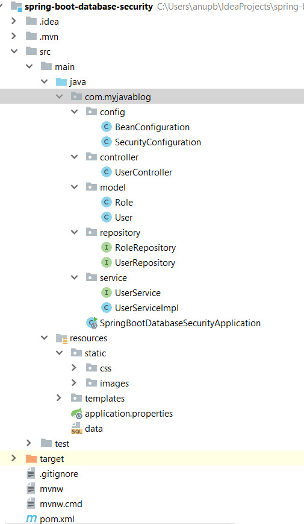Select the .gitignore file

coord(59,474)
